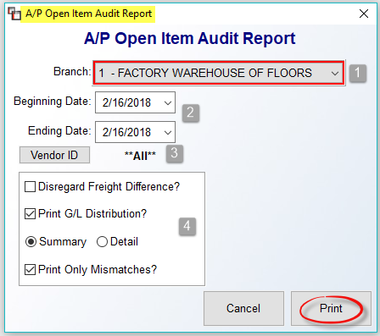The width and height of the screenshot is (380, 336).
Task: Select the Detail radio button
Action: [x=102, y=242]
